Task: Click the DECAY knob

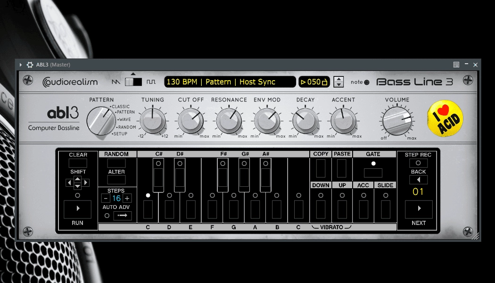Action: pyautogui.click(x=305, y=120)
